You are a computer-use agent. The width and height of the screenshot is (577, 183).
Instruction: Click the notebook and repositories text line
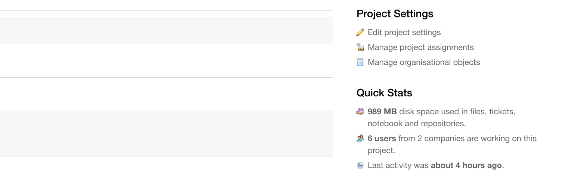[x=417, y=124]
